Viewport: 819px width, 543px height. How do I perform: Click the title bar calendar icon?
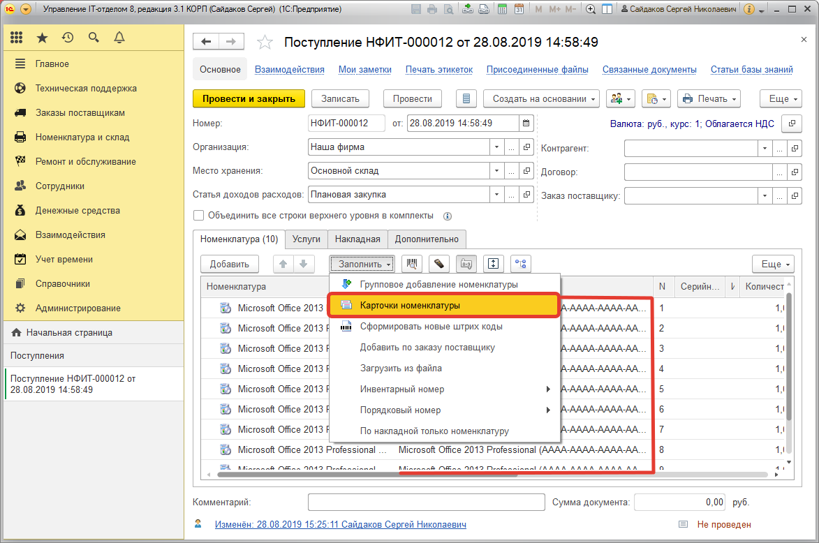pos(519,9)
